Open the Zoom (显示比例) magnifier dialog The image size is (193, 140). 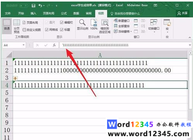point(82,25)
